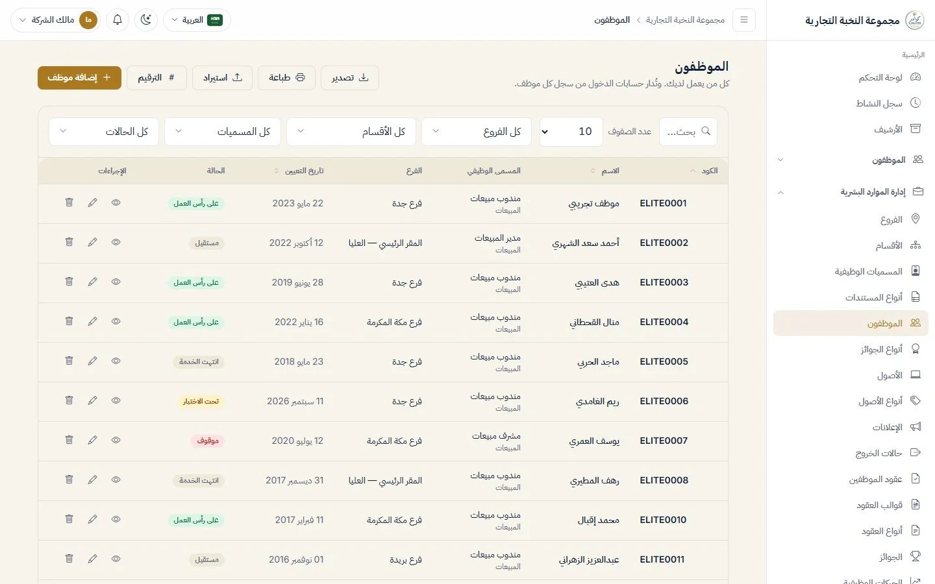935x584 pixels.
Task: View employee ELITE0011 via eye icon
Action: click(116, 559)
